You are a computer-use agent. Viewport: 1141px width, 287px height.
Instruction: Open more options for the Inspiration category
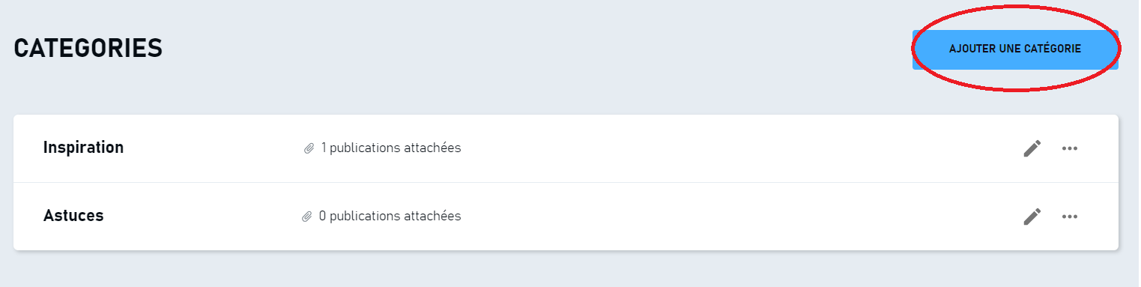(1070, 148)
